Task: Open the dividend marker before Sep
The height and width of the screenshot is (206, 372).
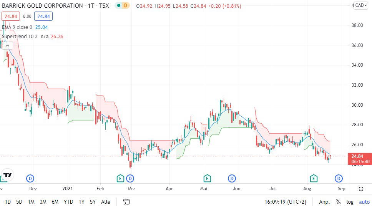Action: pyautogui.click(x=339, y=178)
